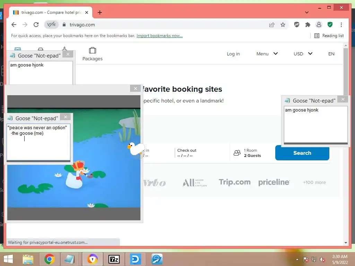
Task: Open the Reading list
Action: point(329,36)
